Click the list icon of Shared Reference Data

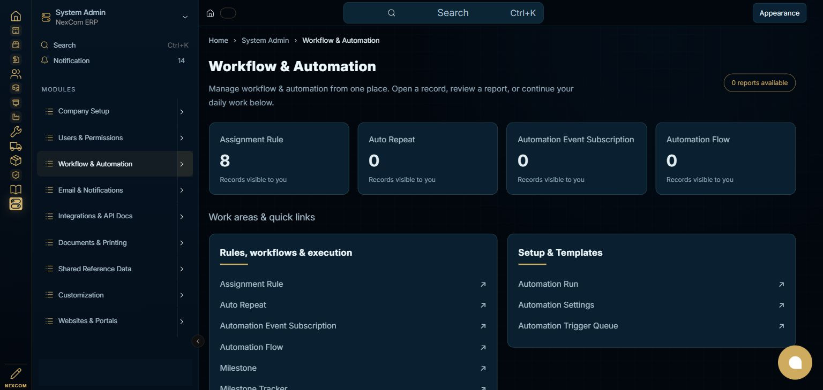coord(49,269)
